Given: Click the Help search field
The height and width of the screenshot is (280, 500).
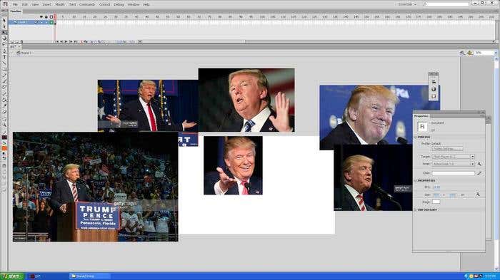Looking at the screenshot, I should [446, 4].
